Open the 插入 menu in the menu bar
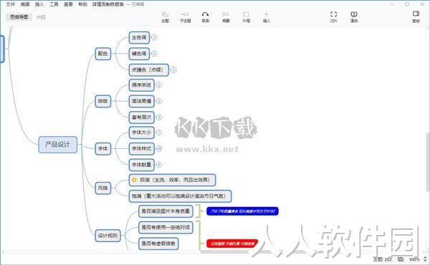430x265 pixels. click(39, 4)
